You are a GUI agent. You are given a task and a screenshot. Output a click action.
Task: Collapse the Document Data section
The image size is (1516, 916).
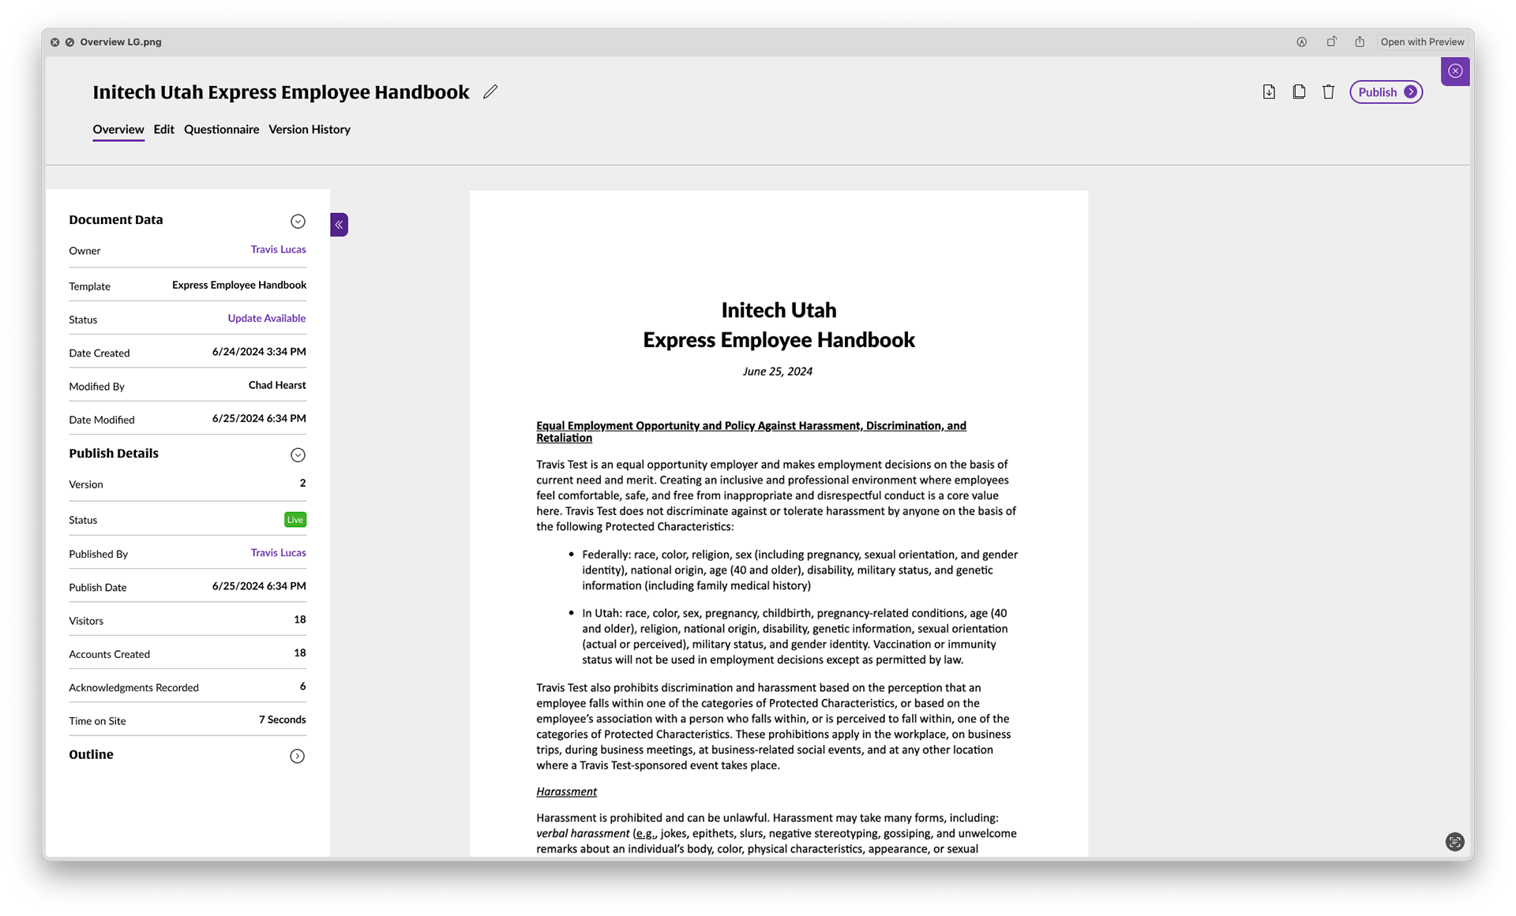298,222
